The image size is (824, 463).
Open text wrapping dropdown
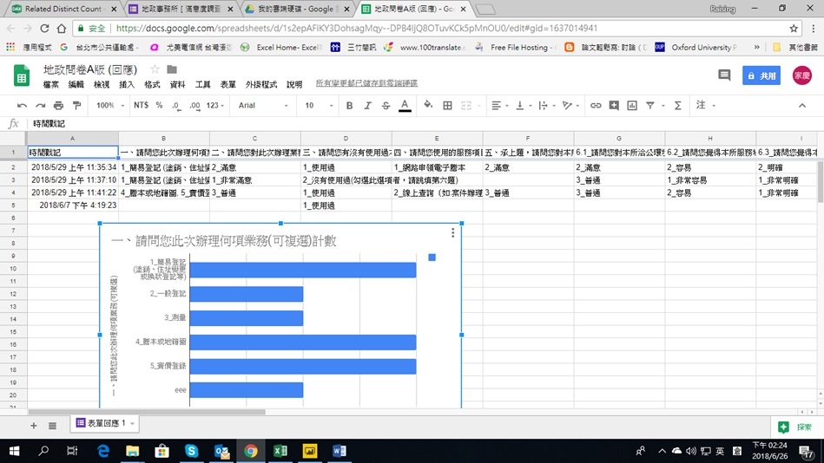547,106
